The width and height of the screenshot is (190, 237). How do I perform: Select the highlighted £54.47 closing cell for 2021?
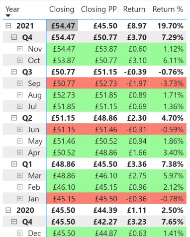62,26
